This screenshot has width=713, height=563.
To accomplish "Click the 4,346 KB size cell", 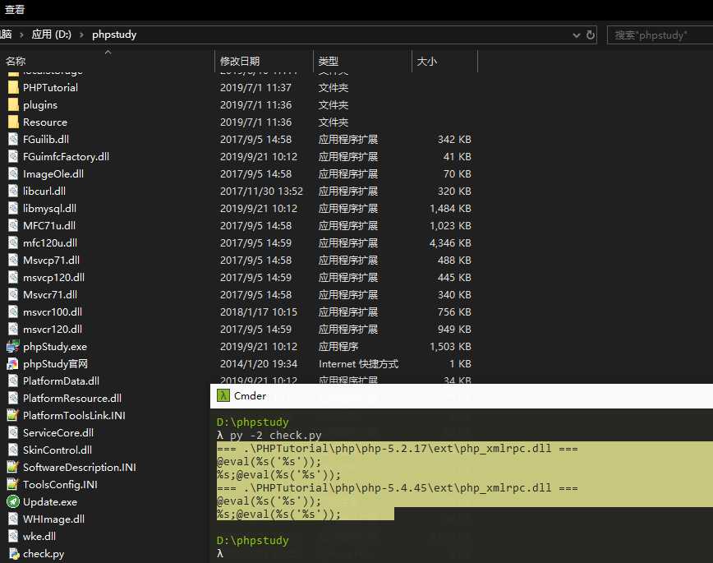I will coord(450,243).
